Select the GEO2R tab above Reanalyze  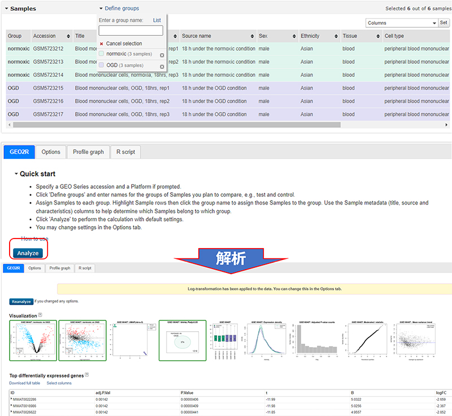point(14,268)
